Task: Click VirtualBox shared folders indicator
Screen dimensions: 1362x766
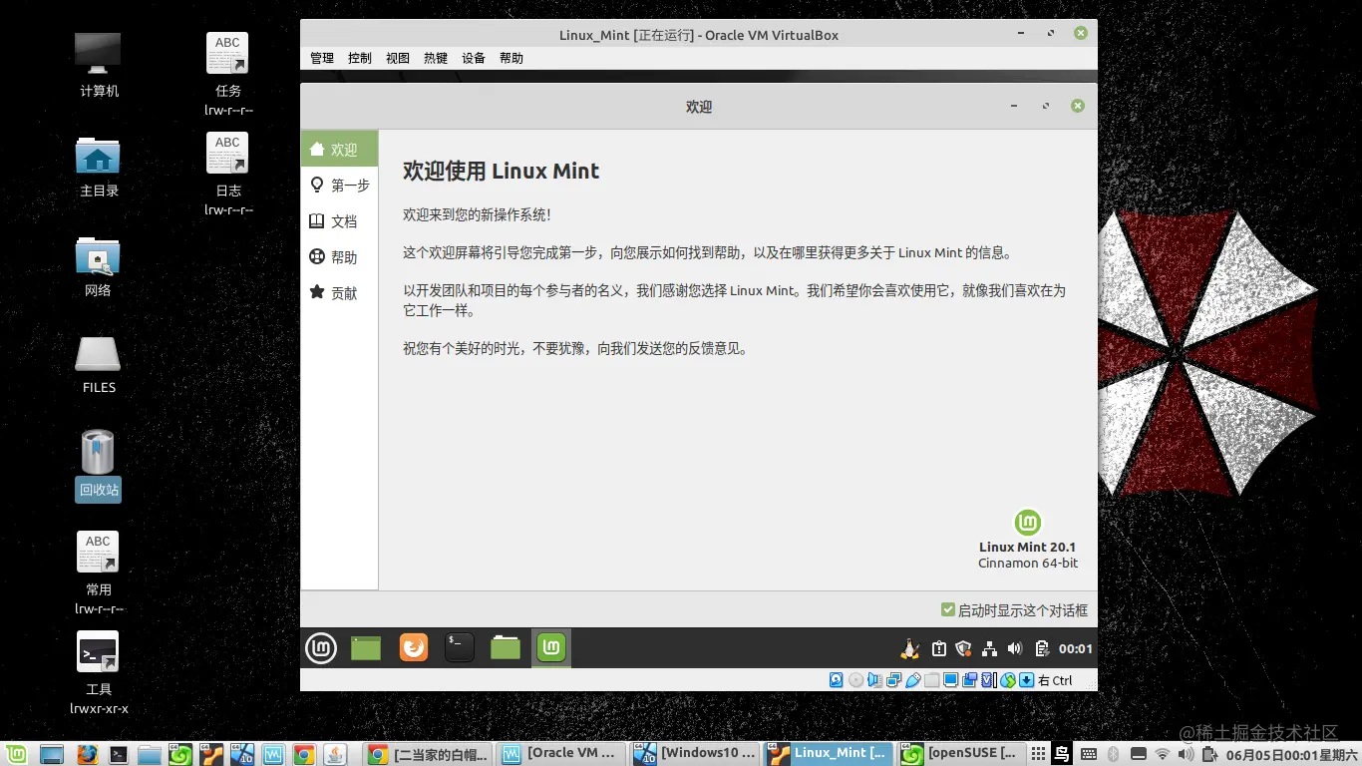Action: [931, 680]
